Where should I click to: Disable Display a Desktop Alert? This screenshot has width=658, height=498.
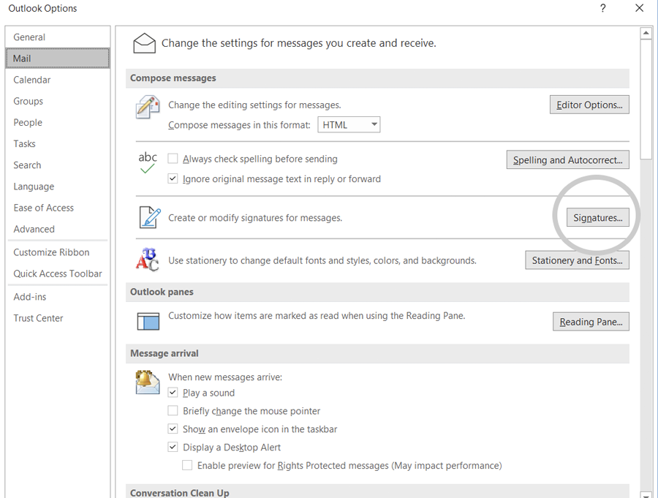click(x=173, y=448)
